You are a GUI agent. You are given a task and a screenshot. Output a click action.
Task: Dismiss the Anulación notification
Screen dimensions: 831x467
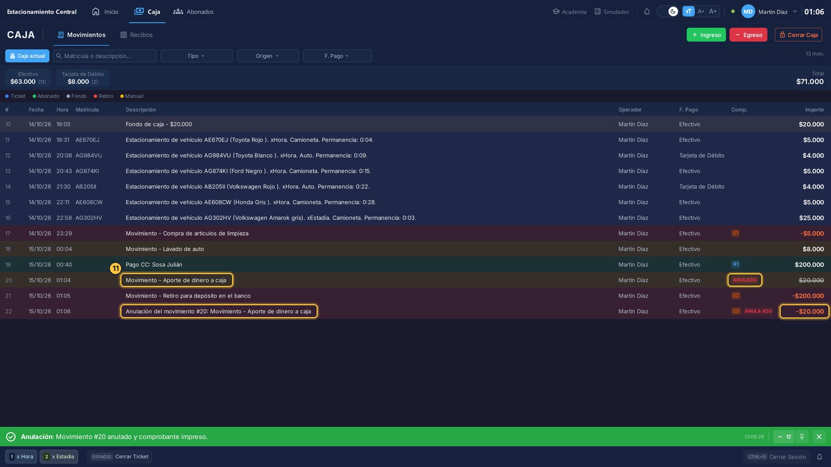tap(819, 437)
